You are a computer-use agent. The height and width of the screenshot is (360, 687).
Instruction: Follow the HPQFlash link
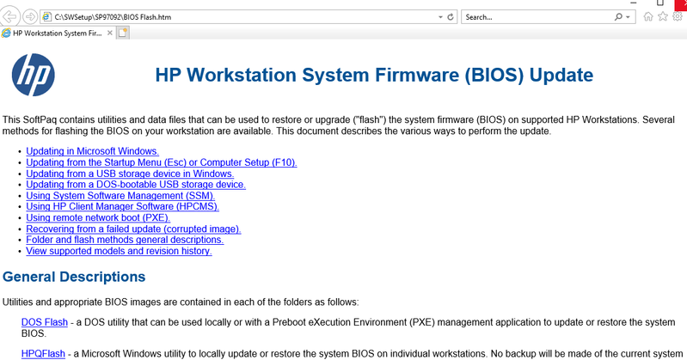[x=43, y=353]
